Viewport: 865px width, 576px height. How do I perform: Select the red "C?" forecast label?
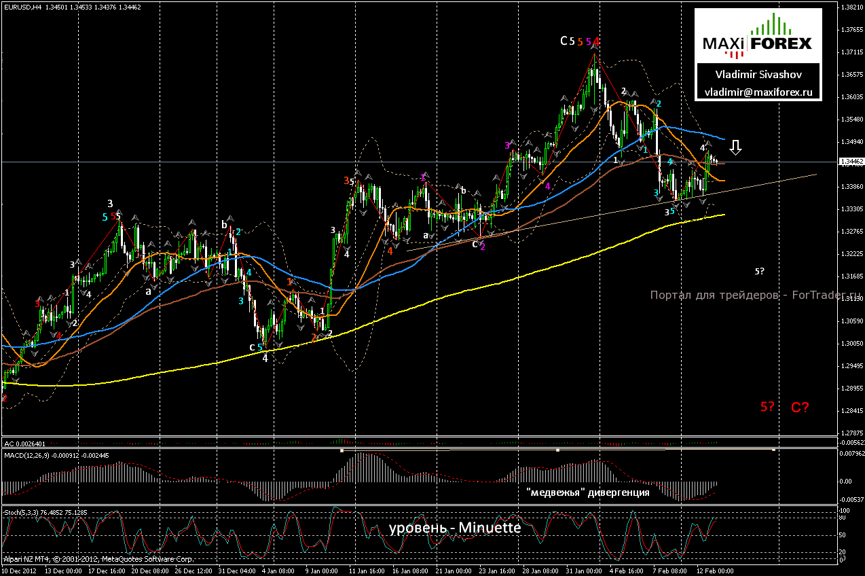point(800,408)
